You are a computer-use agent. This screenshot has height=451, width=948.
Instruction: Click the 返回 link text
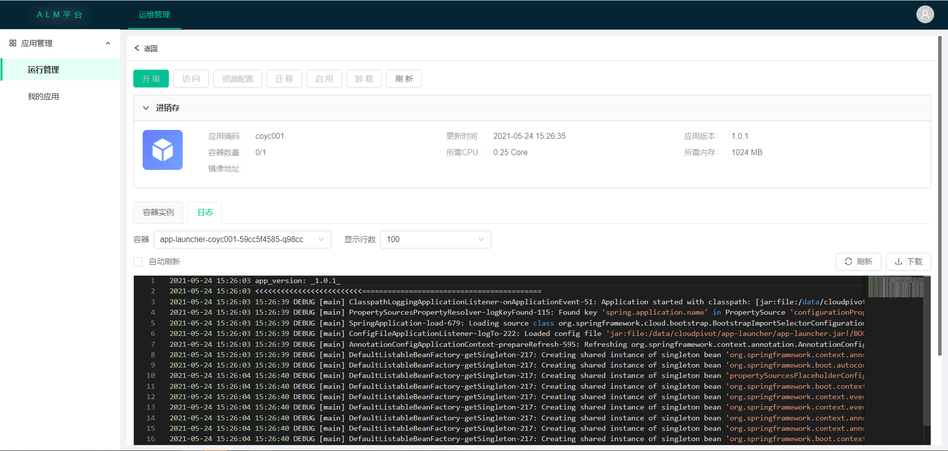point(151,48)
